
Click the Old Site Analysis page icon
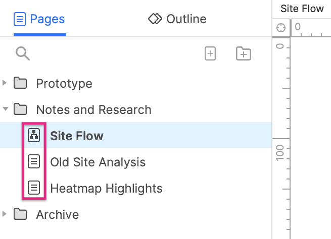click(33, 162)
